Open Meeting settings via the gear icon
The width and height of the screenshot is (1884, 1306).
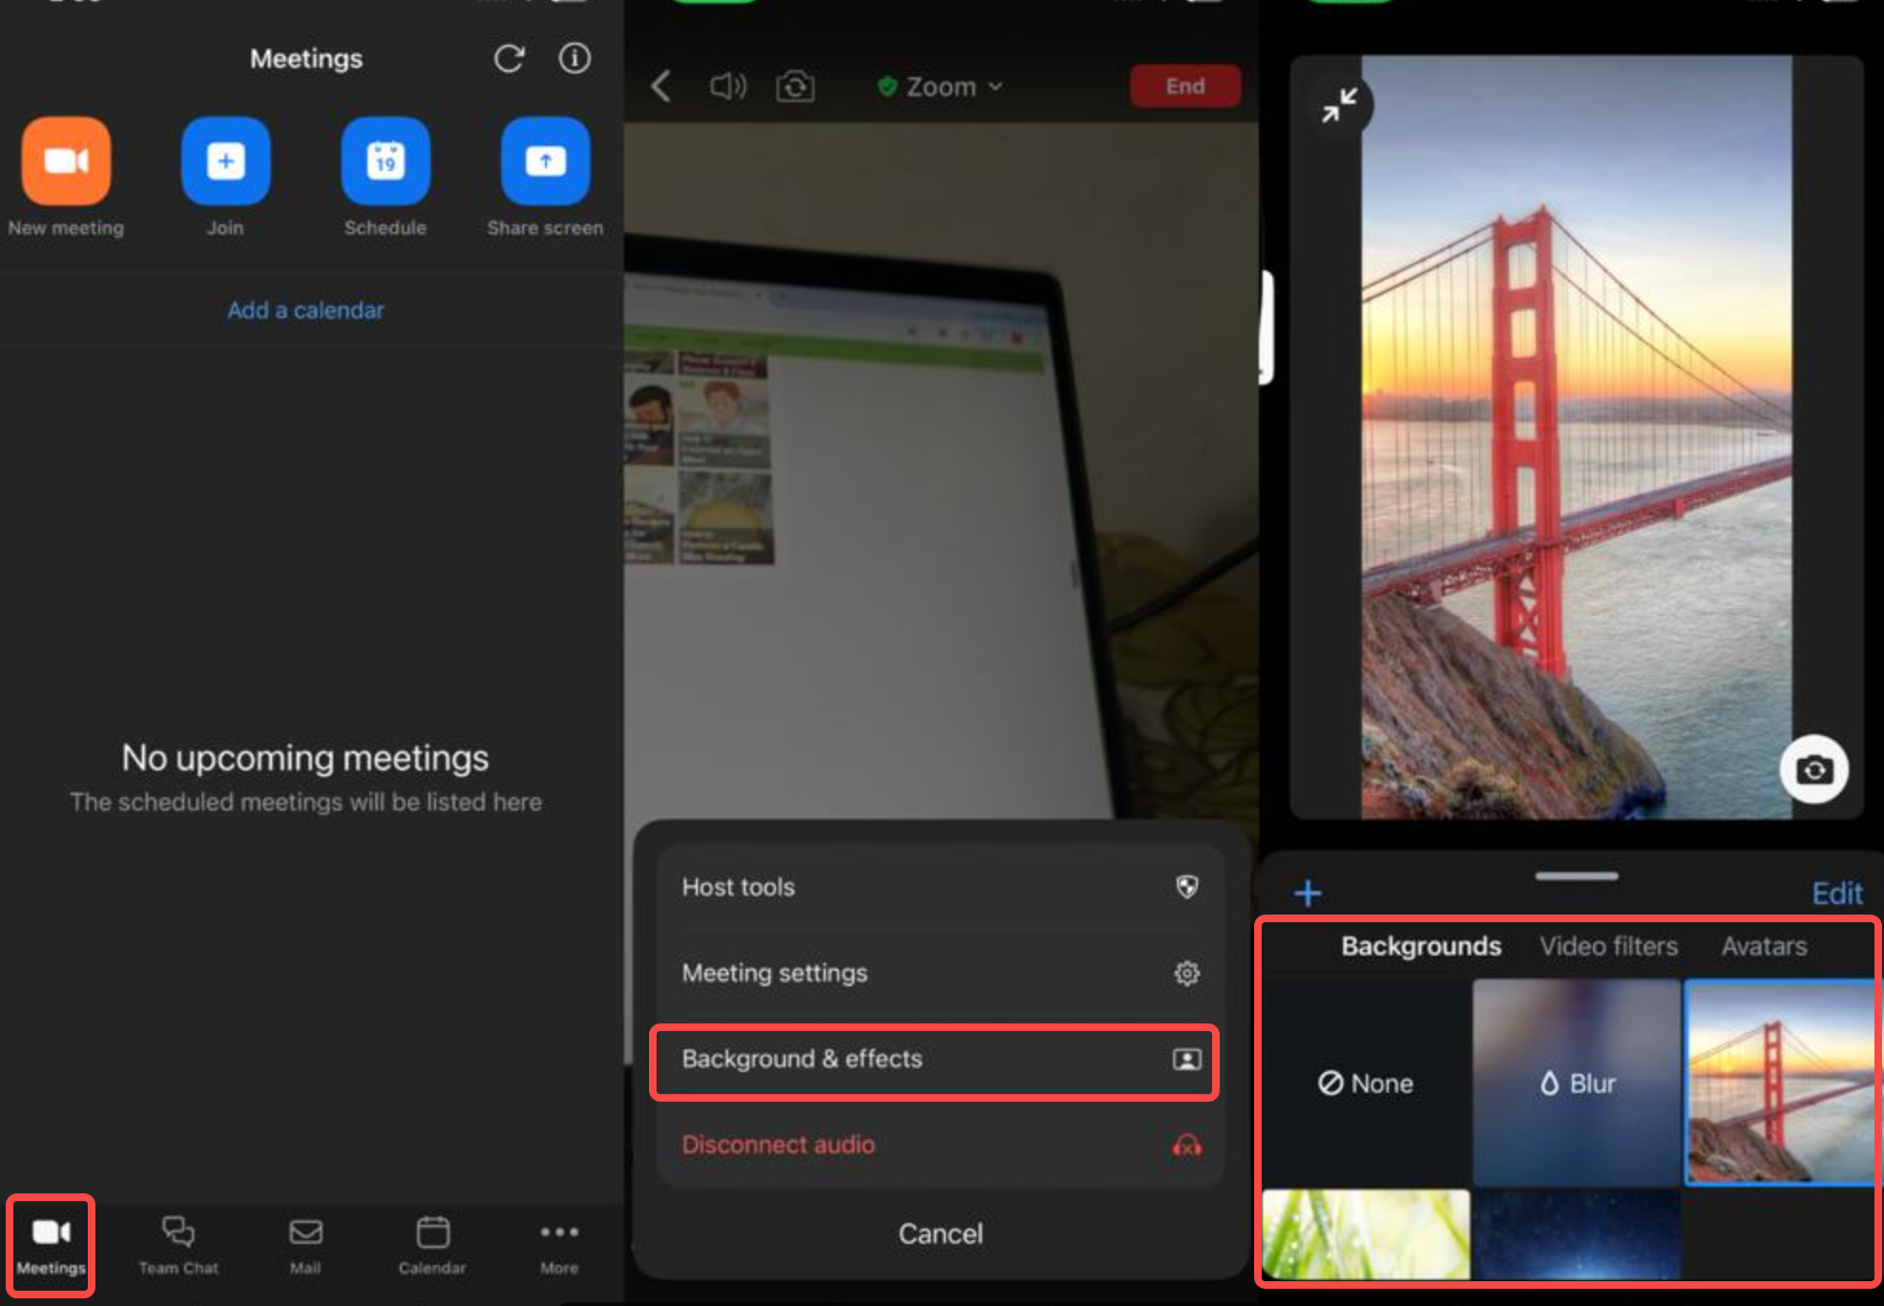click(x=1185, y=974)
